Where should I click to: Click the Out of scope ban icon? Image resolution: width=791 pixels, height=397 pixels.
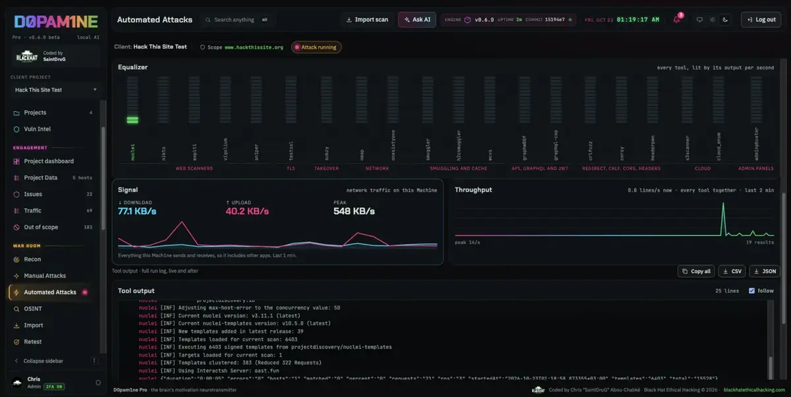coord(17,227)
